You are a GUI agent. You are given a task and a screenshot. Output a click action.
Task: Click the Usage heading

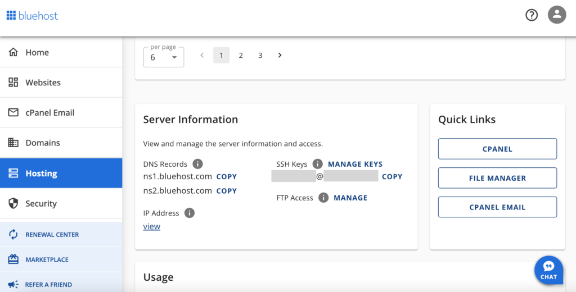coord(158,277)
